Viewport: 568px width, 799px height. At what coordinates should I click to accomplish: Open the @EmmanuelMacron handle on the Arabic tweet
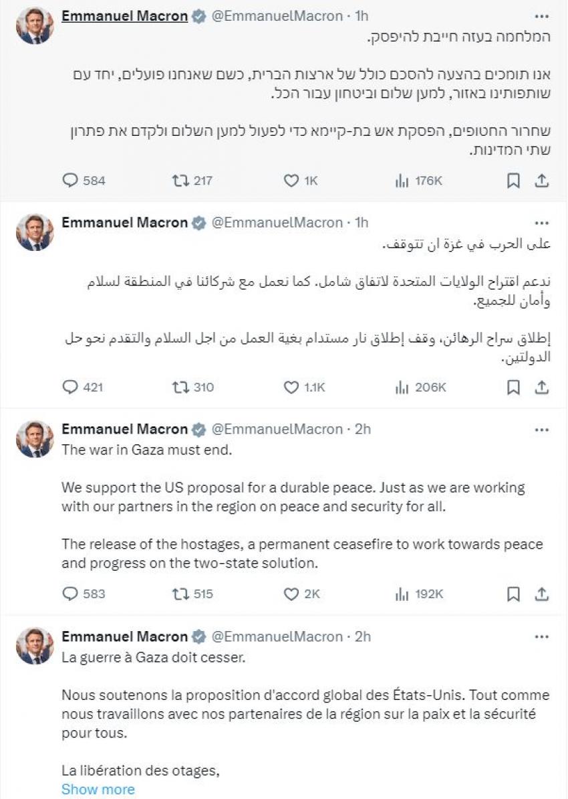click(277, 223)
